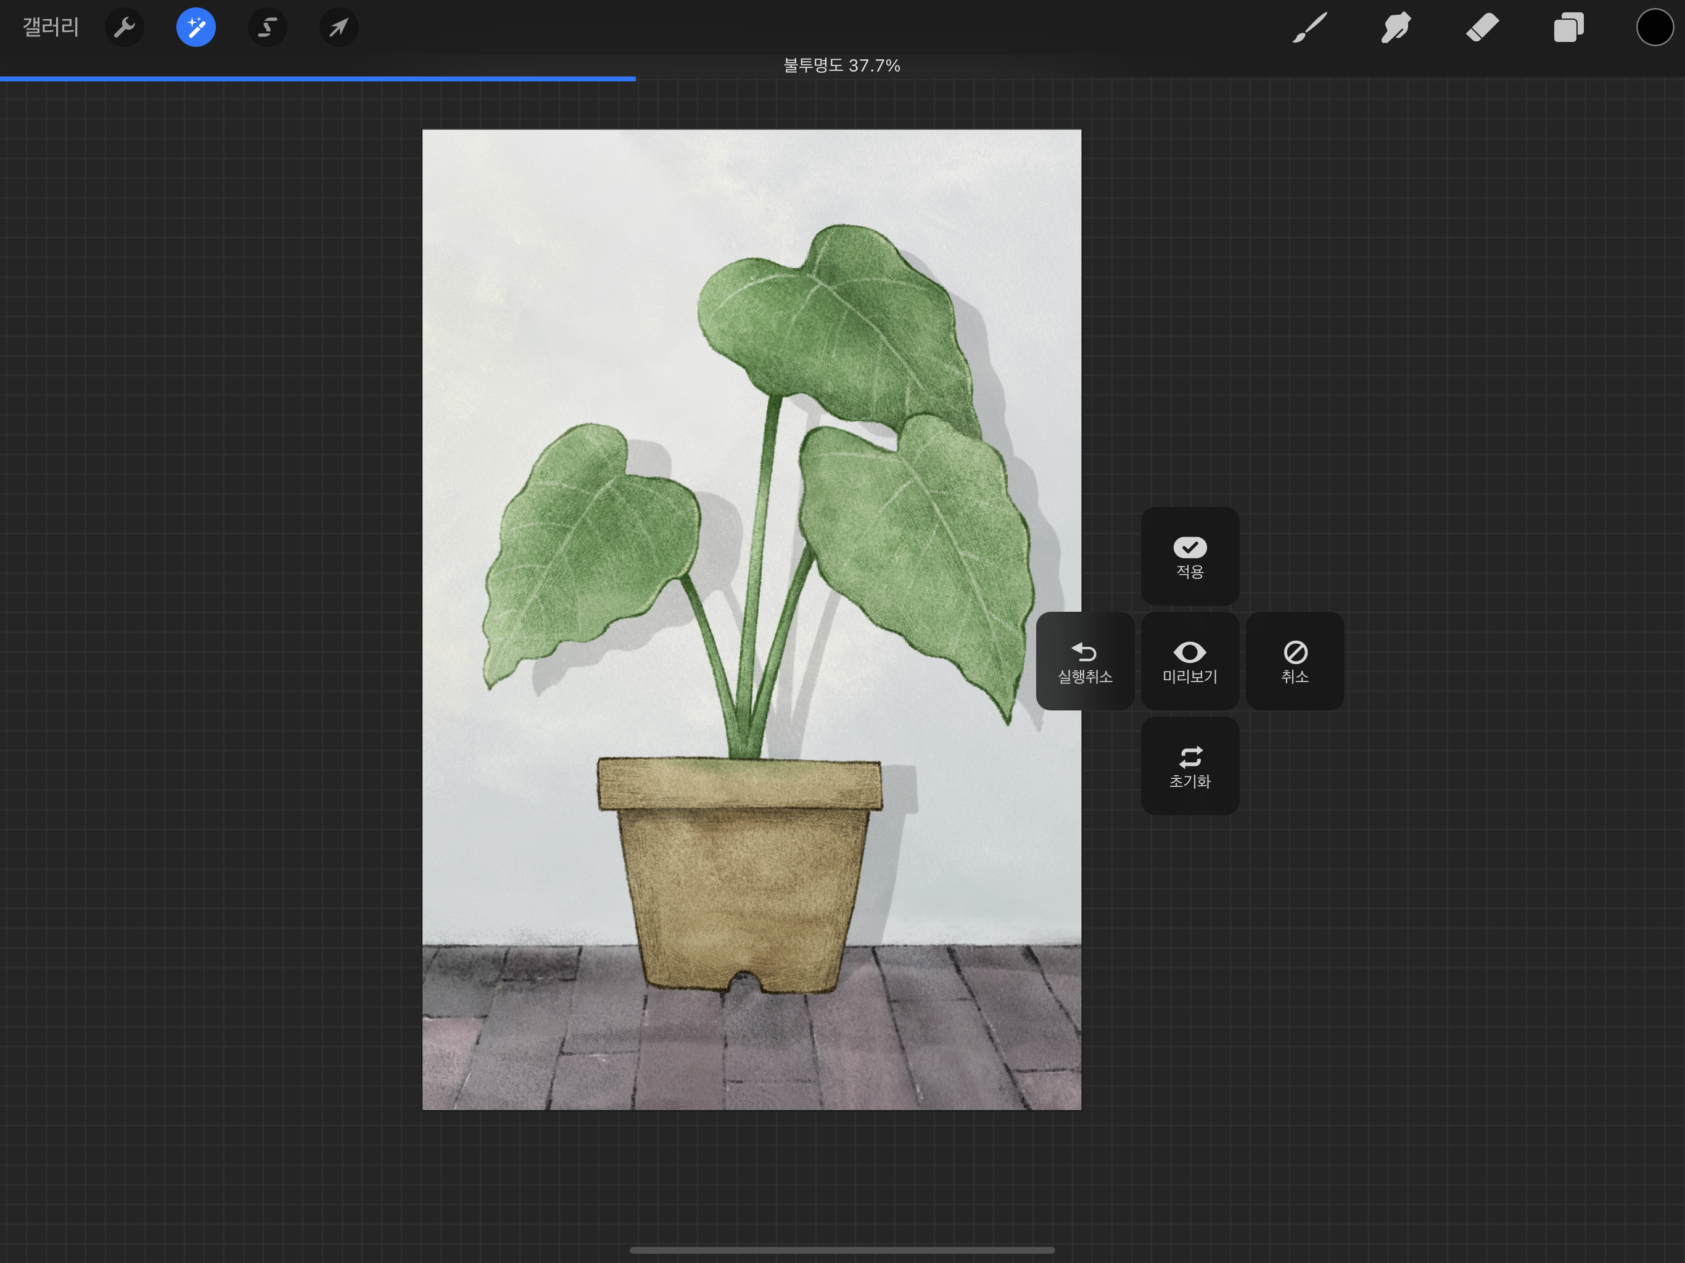
Task: Undo last step with 실행취소
Action: tap(1085, 661)
